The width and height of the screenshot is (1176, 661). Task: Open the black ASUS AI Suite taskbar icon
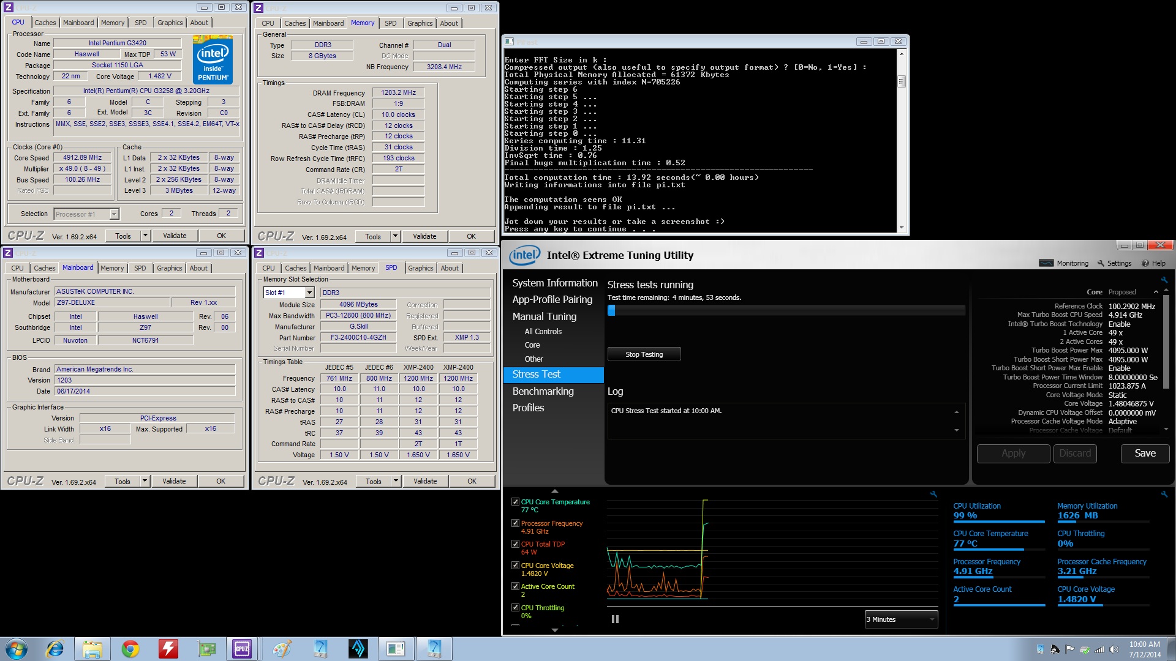[x=358, y=649]
